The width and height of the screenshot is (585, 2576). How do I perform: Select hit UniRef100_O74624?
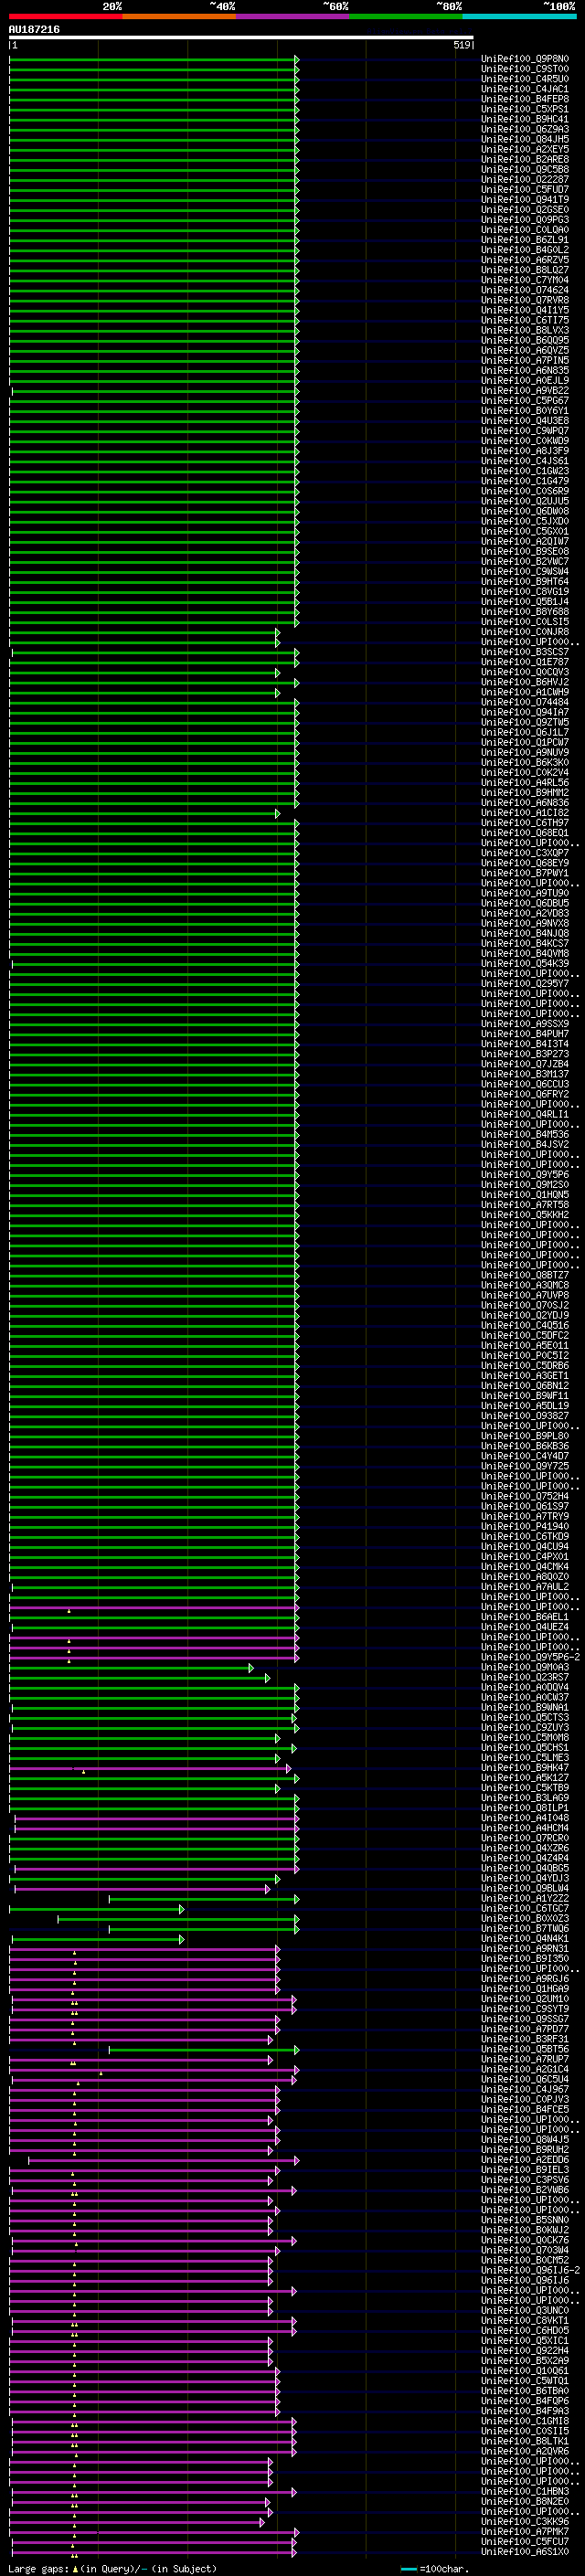524,290
